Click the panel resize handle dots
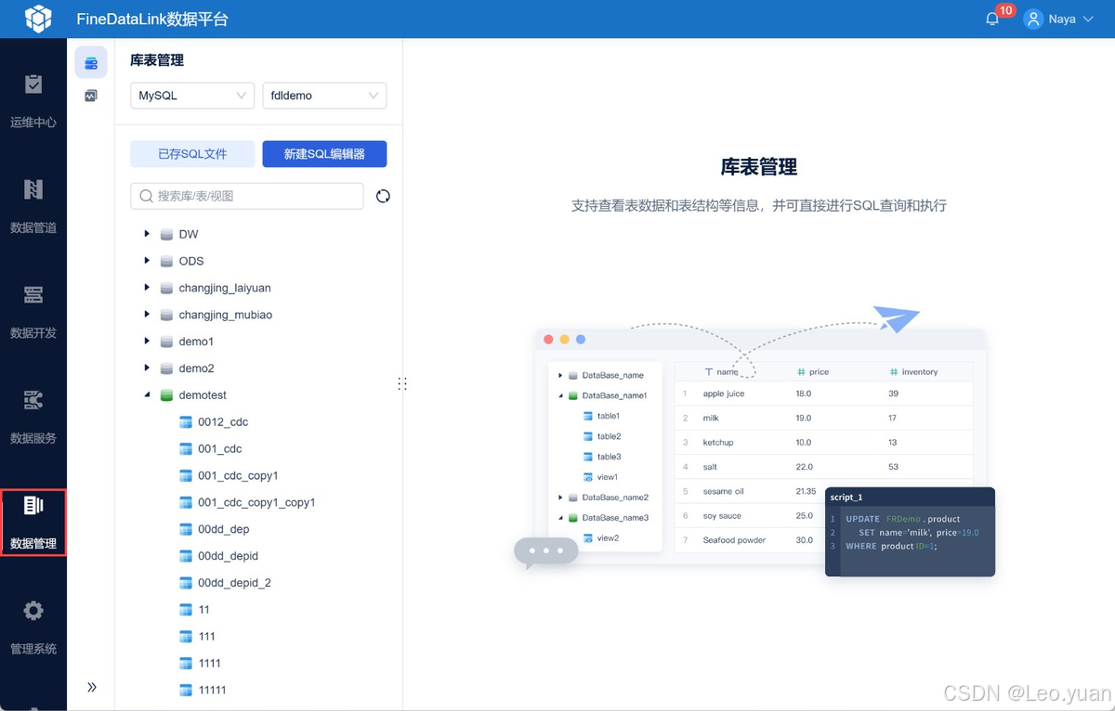 (x=402, y=383)
